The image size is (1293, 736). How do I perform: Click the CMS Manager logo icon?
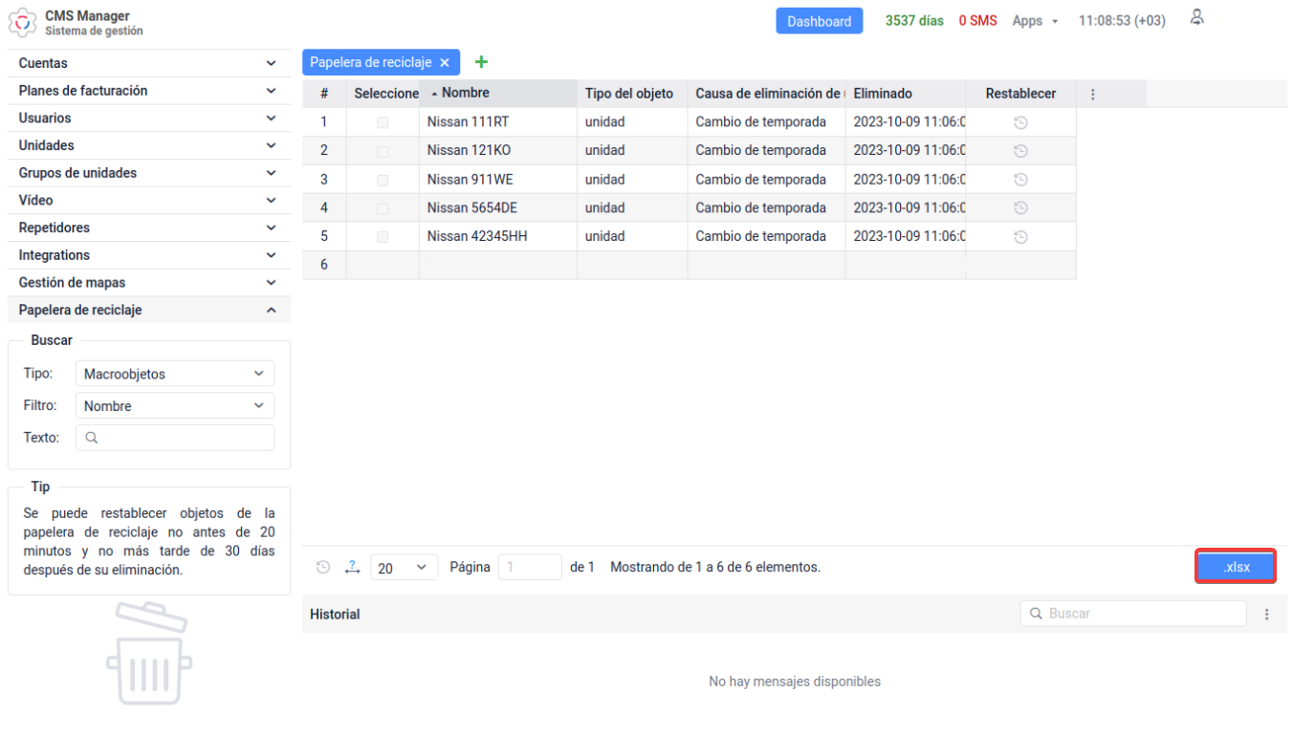point(22,21)
